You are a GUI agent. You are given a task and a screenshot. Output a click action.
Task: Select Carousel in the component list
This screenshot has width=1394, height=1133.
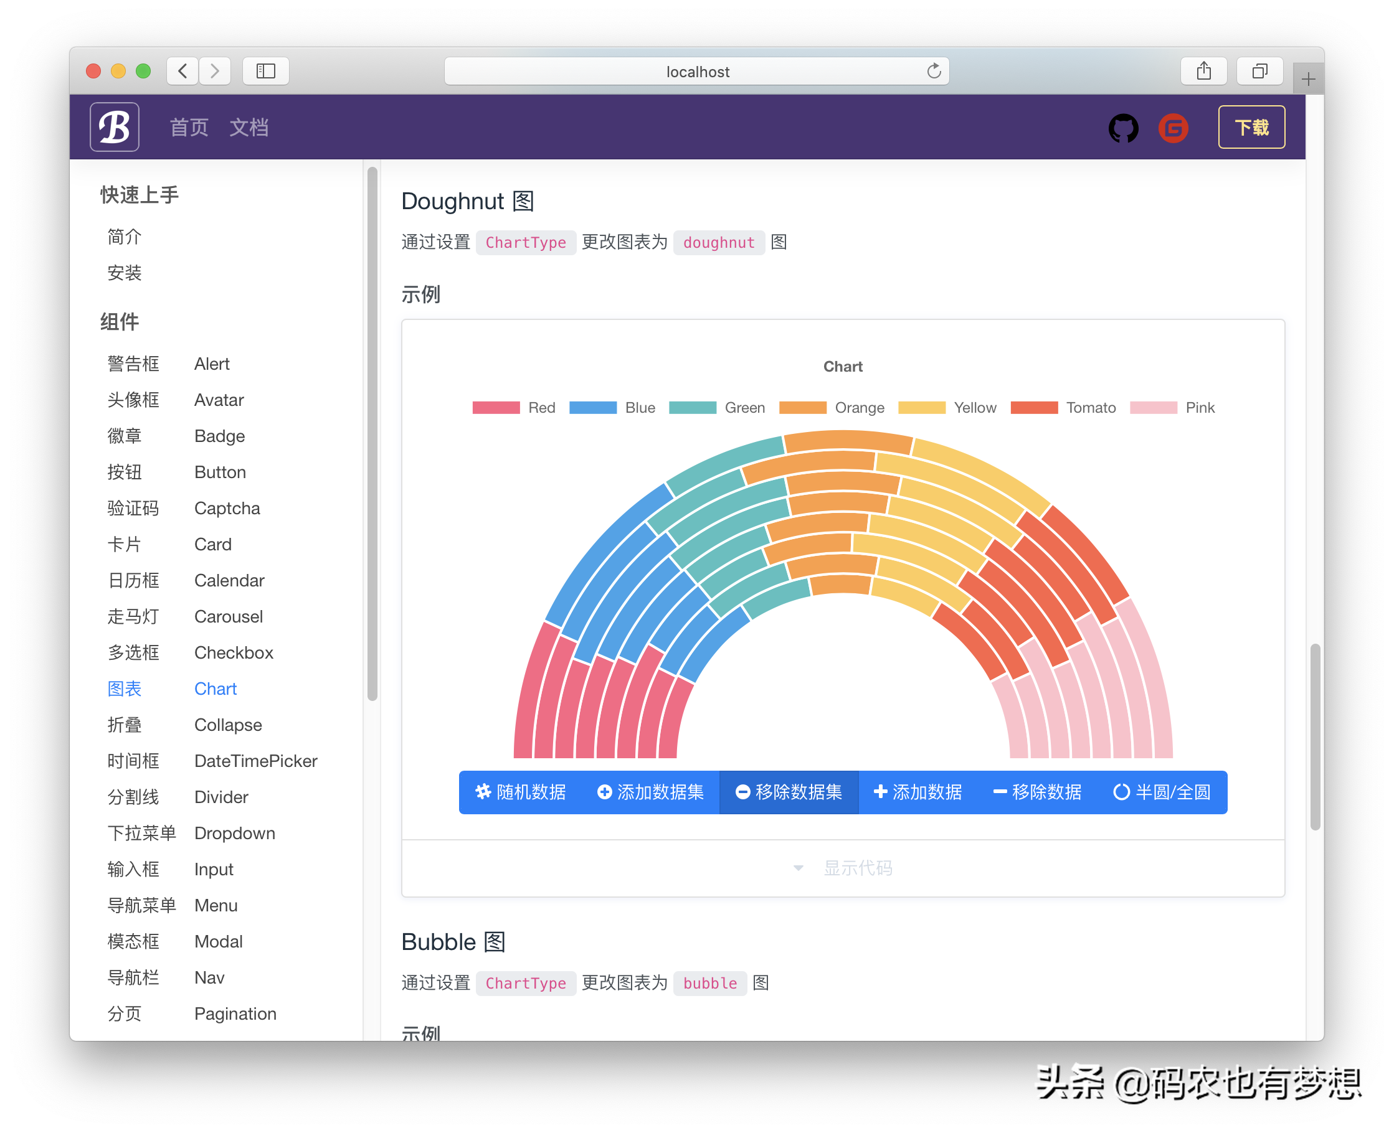tap(229, 616)
